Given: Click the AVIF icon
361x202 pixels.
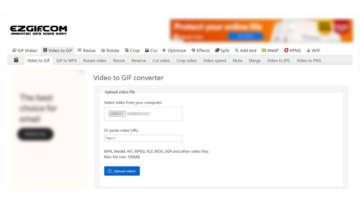Looking at the screenshot, I should tap(309, 50).
